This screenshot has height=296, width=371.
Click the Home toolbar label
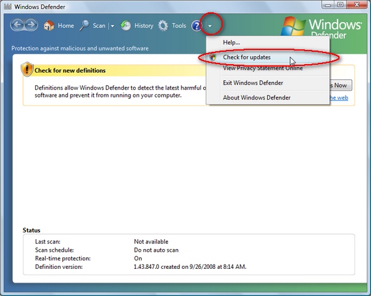[x=66, y=25]
